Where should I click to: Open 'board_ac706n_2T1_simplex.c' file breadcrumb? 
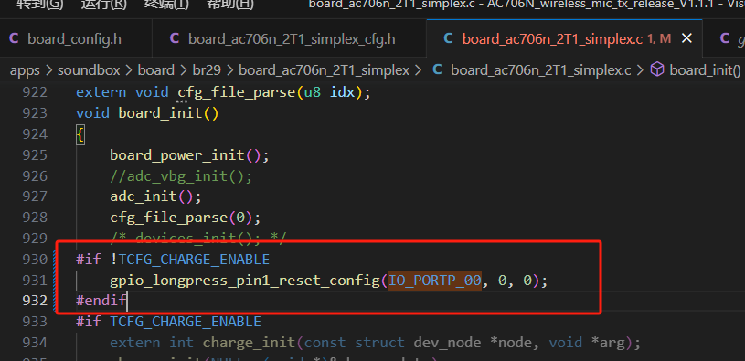(x=540, y=70)
